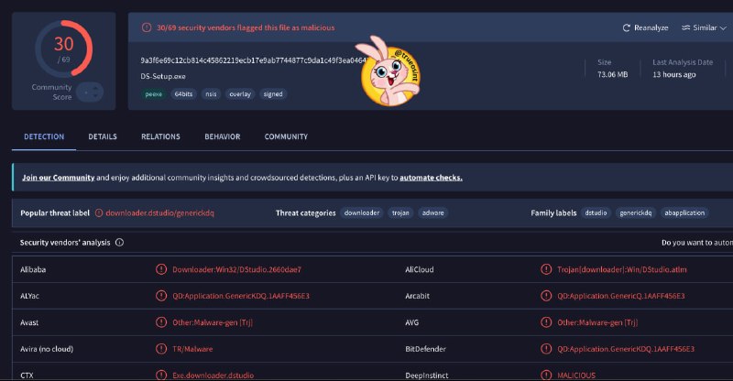Select the dstudio family label chip
Image resolution: width=733 pixels, height=381 pixels.
pos(596,212)
